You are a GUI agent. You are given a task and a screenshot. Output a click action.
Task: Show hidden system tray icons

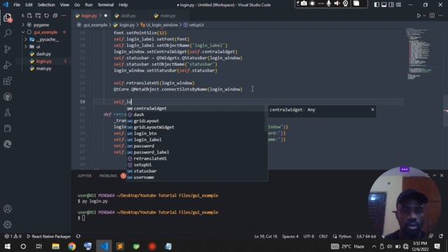pyautogui.click(x=374, y=246)
